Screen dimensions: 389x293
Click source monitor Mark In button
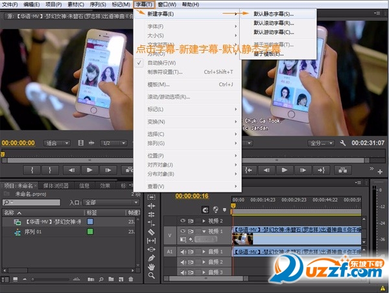coord(32,170)
